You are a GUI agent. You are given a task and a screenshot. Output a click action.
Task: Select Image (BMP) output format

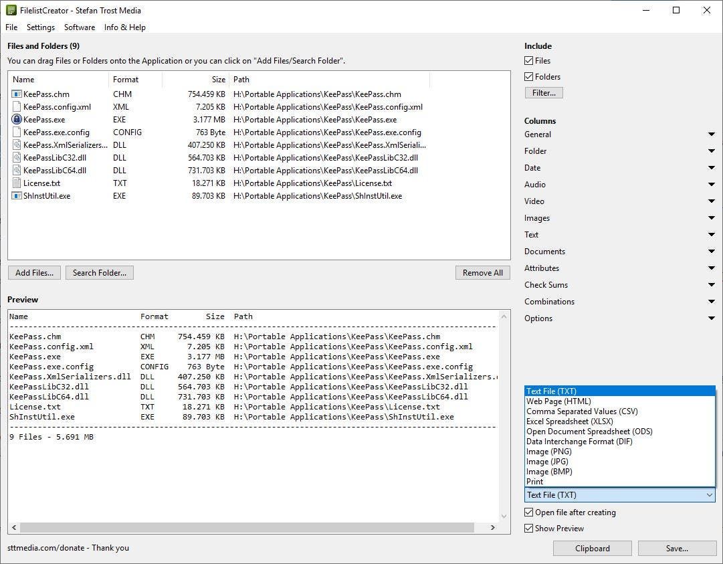point(620,472)
